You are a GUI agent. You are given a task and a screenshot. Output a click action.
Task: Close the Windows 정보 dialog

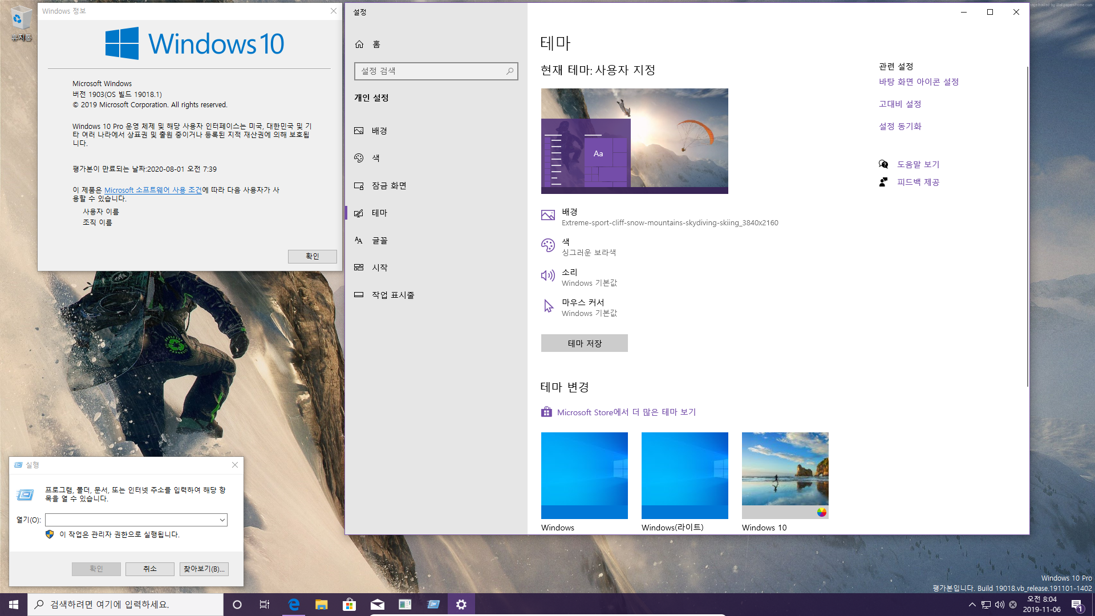tap(334, 11)
